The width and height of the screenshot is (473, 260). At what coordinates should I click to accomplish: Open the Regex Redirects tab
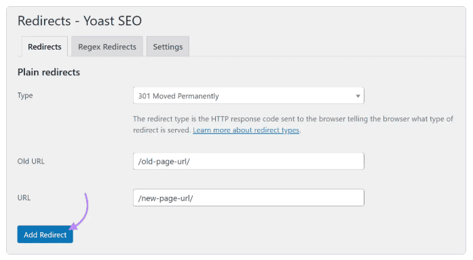tap(107, 46)
